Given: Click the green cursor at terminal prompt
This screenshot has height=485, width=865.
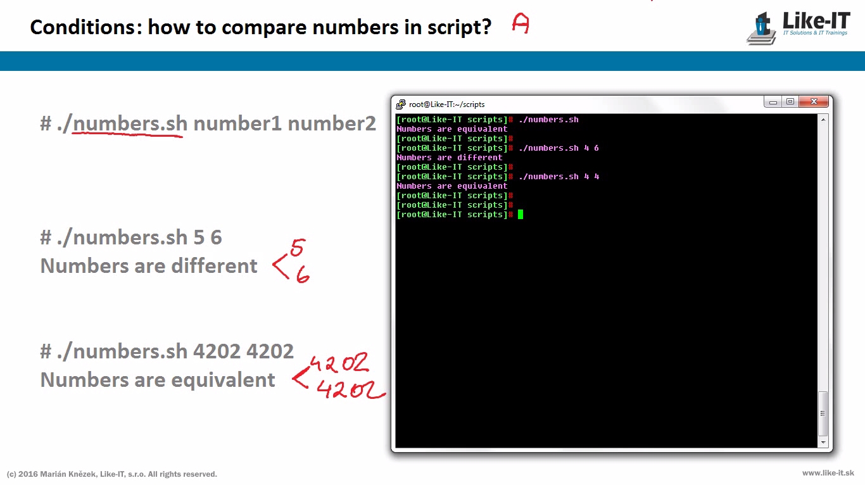Looking at the screenshot, I should pos(521,215).
